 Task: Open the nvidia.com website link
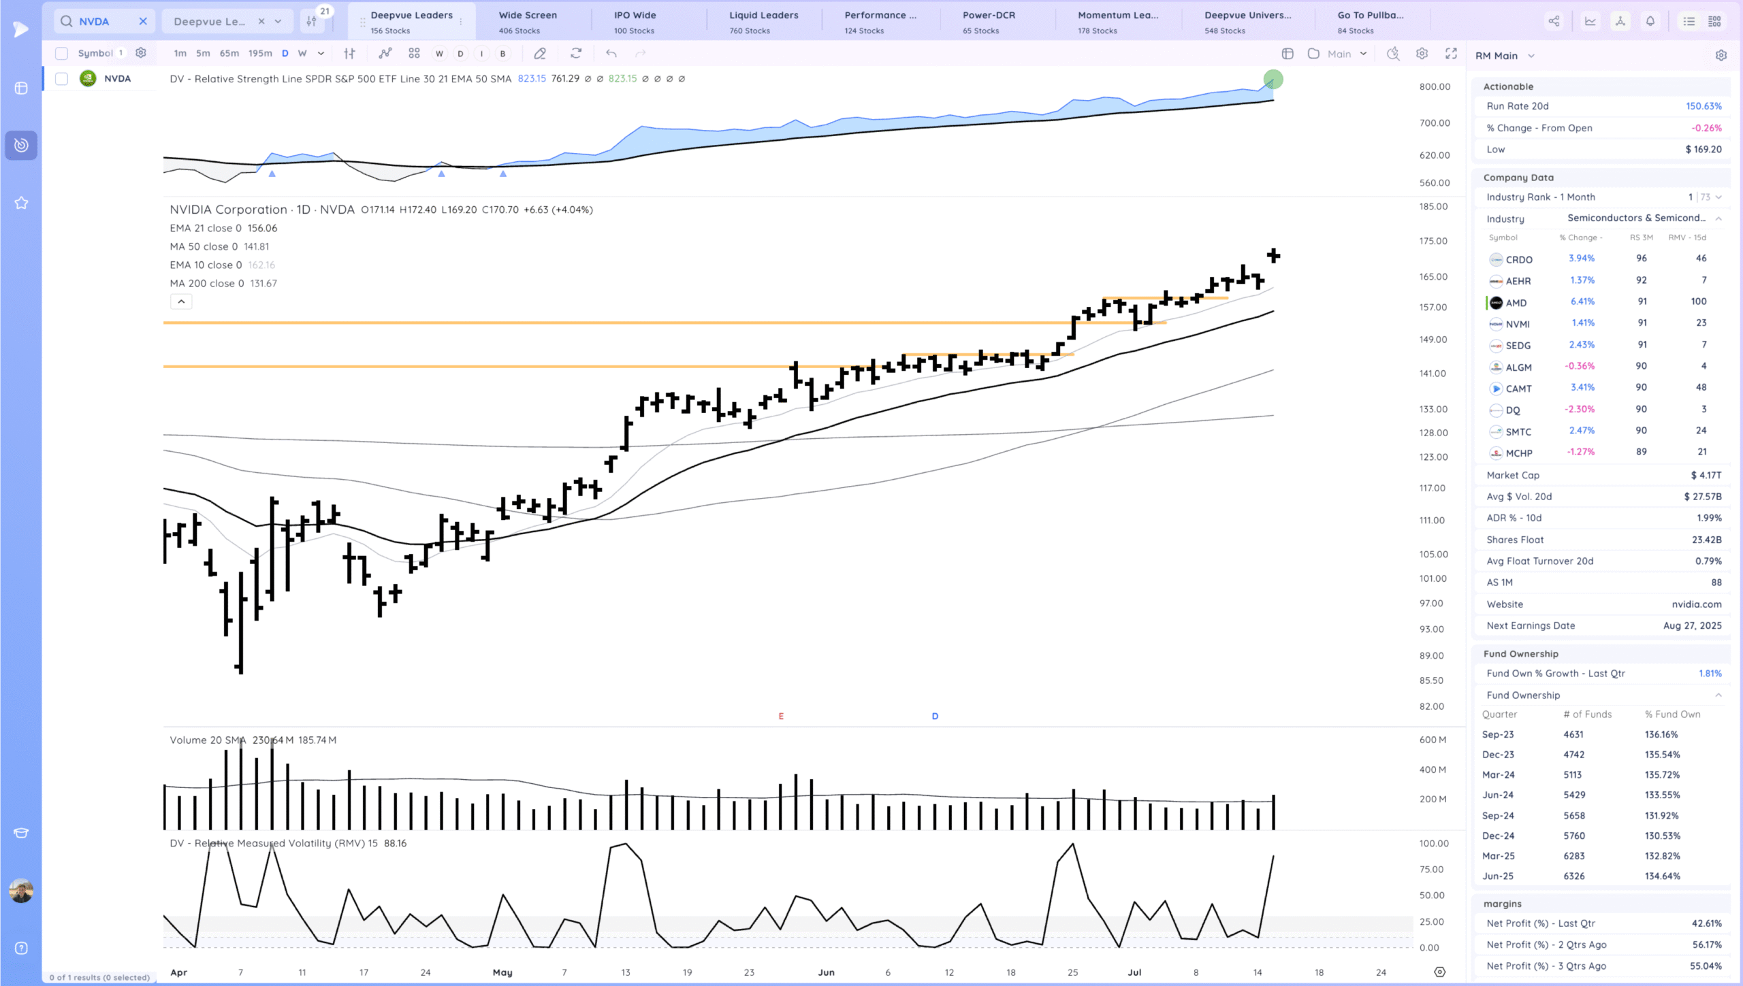point(1696,604)
